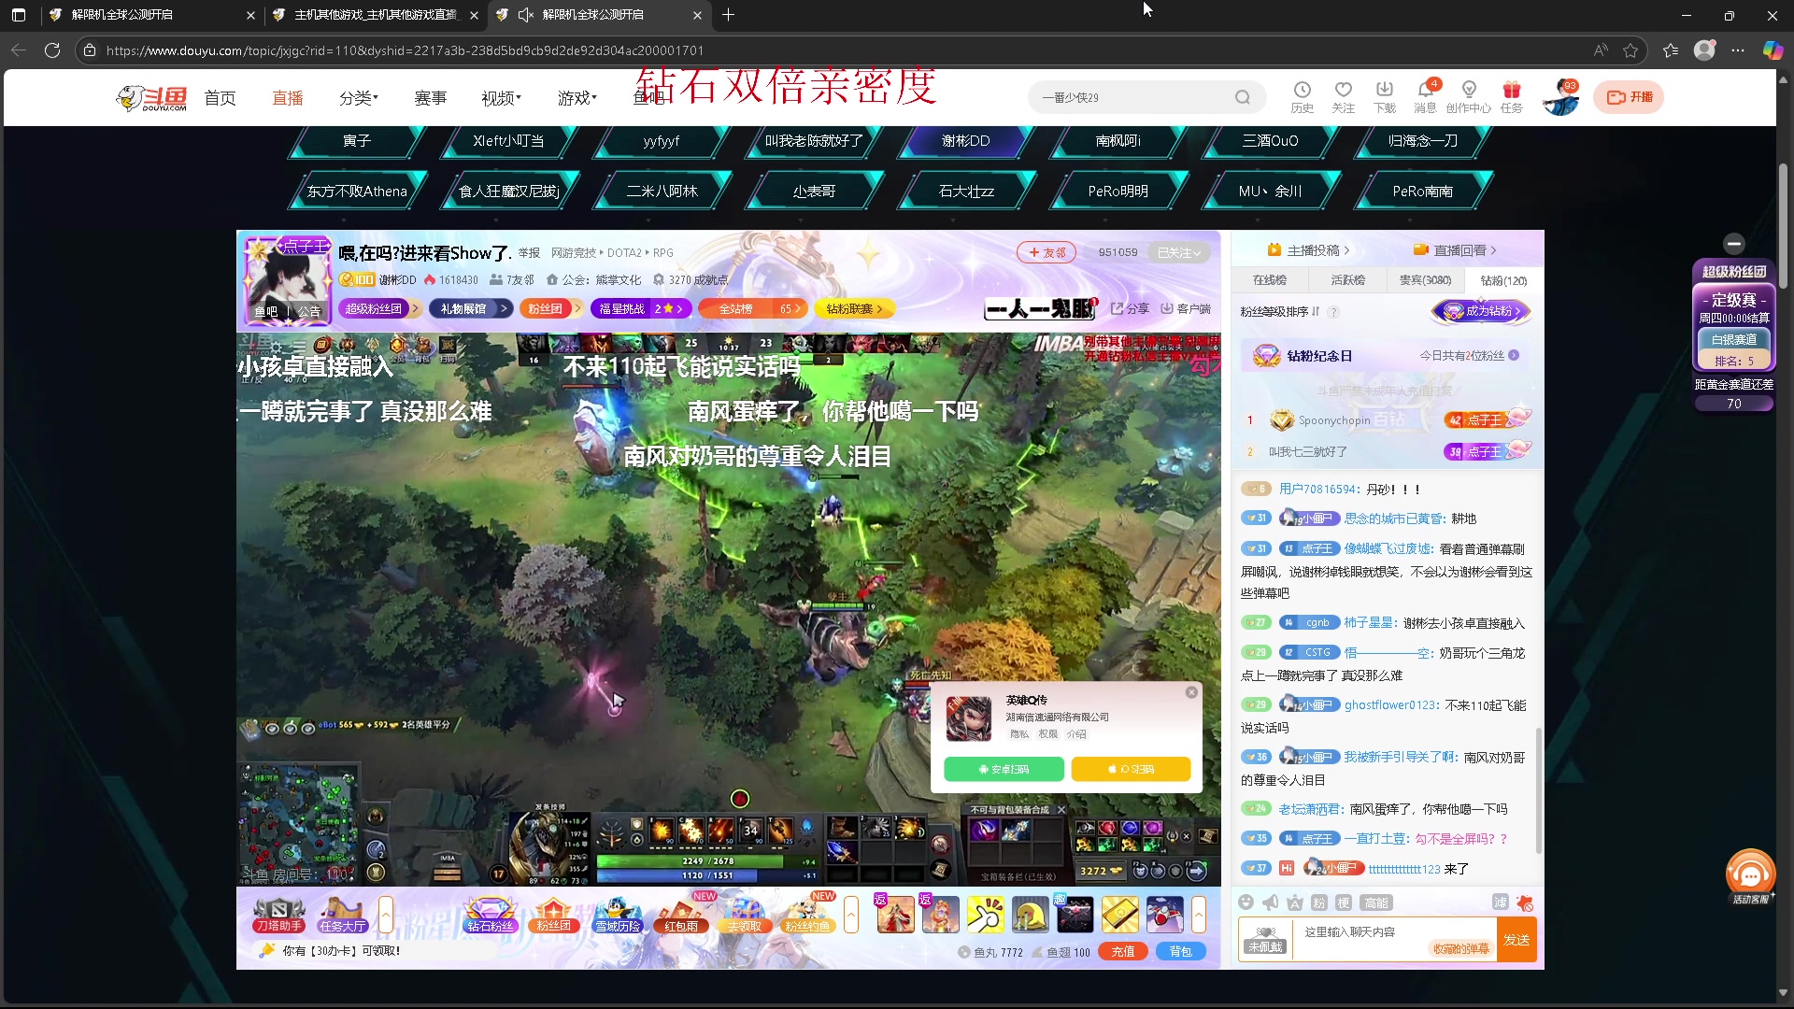Screen dimensions: 1794x1009
Task: Switch to the 活跃榜 tab
Action: point(1347,280)
